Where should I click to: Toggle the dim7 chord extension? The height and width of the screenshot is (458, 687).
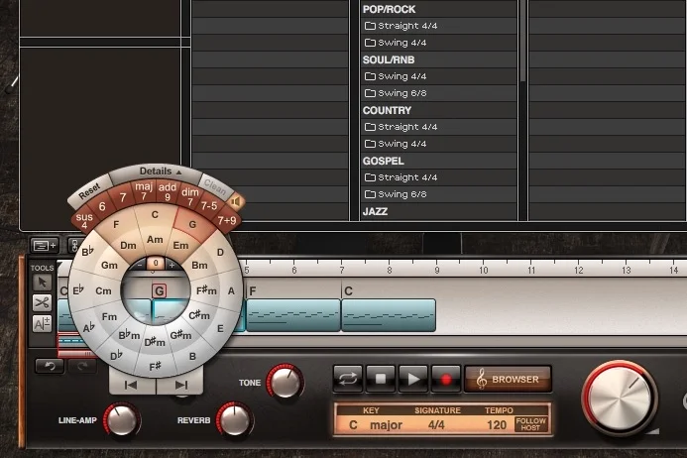pos(189,196)
